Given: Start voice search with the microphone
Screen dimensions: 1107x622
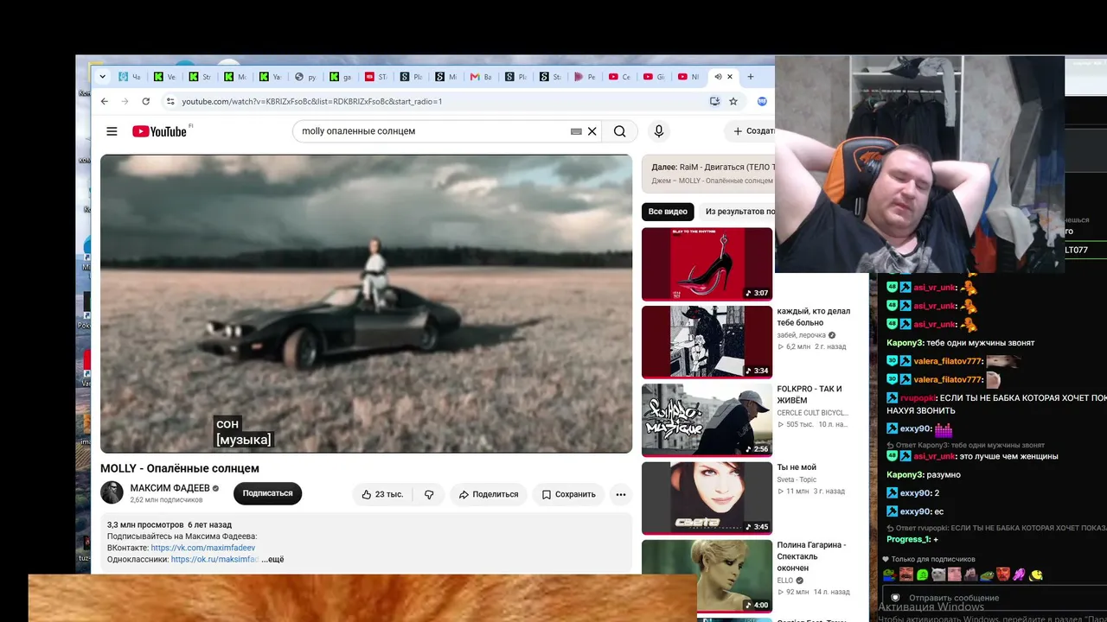Looking at the screenshot, I should tap(659, 131).
